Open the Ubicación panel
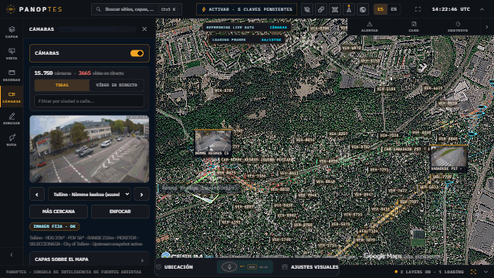 (x=174, y=267)
